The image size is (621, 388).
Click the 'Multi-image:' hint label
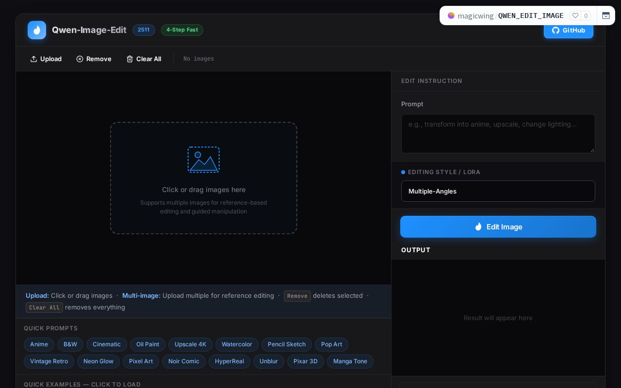pyautogui.click(x=141, y=295)
